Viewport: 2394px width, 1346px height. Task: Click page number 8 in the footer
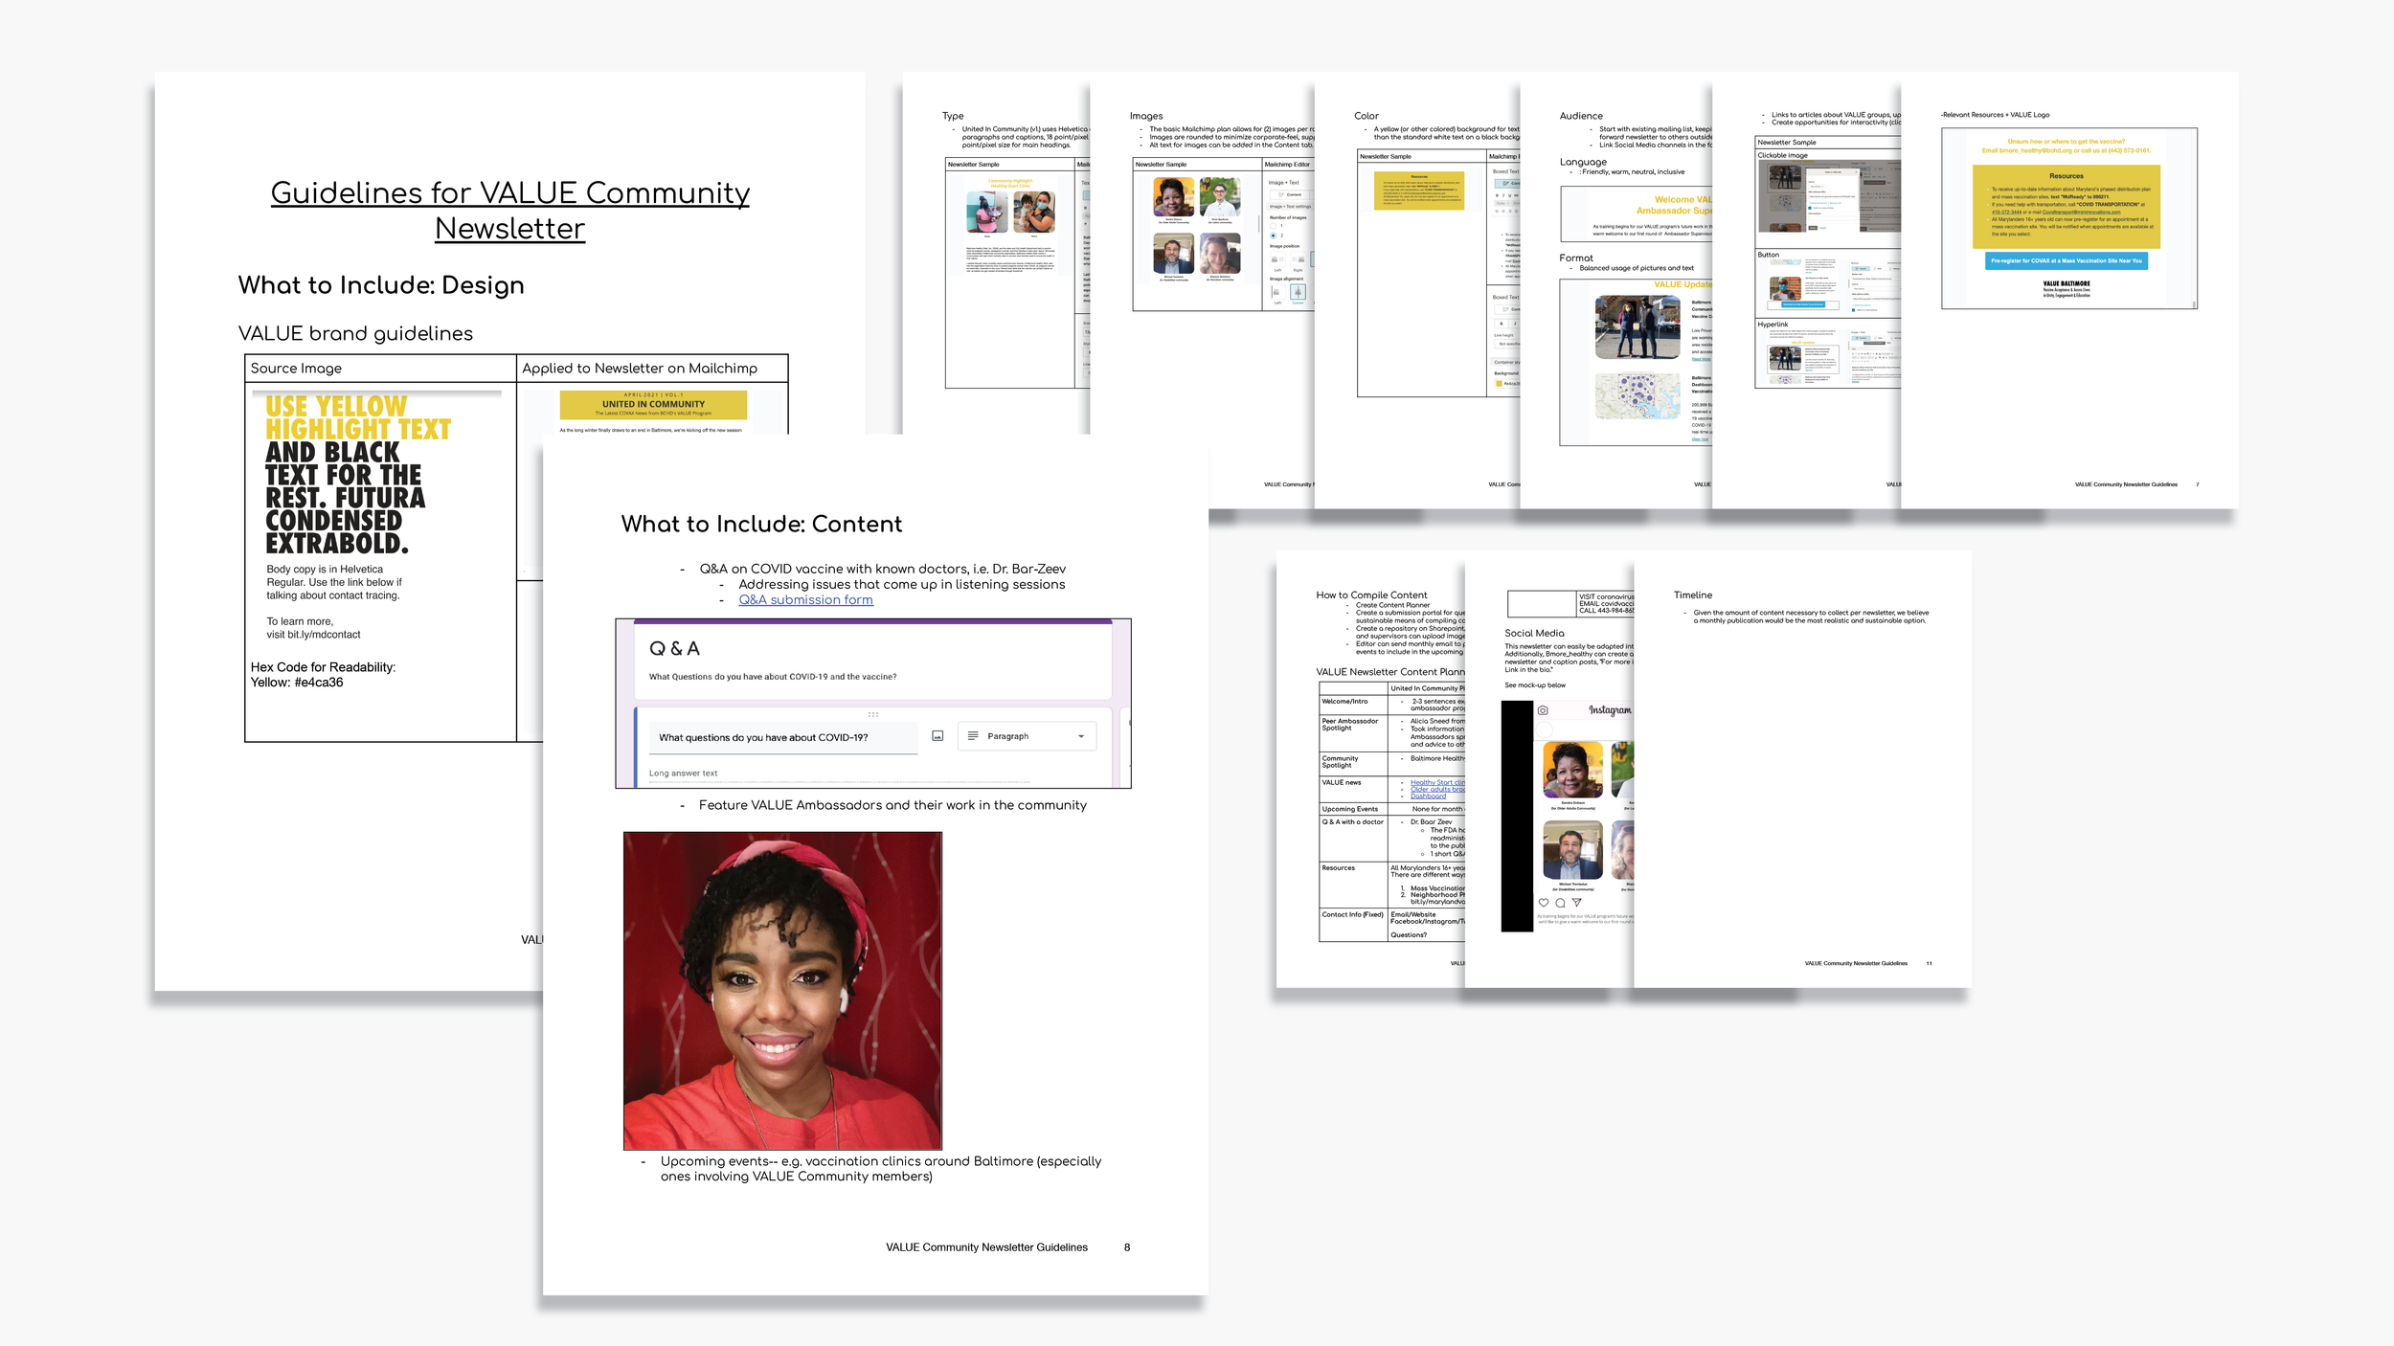[1127, 1247]
